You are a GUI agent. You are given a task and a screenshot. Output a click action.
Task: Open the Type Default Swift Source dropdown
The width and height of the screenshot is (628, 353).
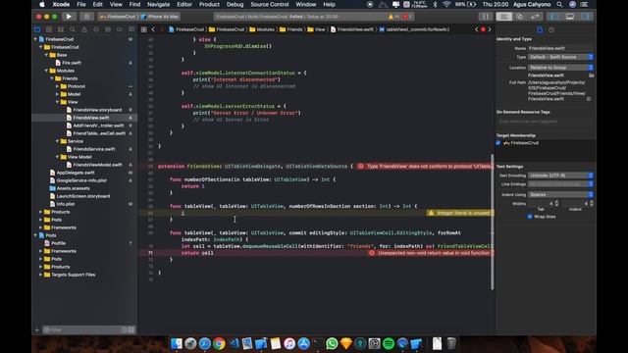pos(560,57)
